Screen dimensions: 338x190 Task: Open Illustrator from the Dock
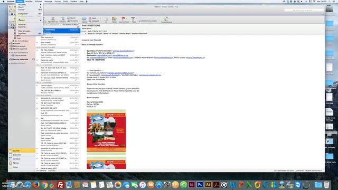point(208,185)
